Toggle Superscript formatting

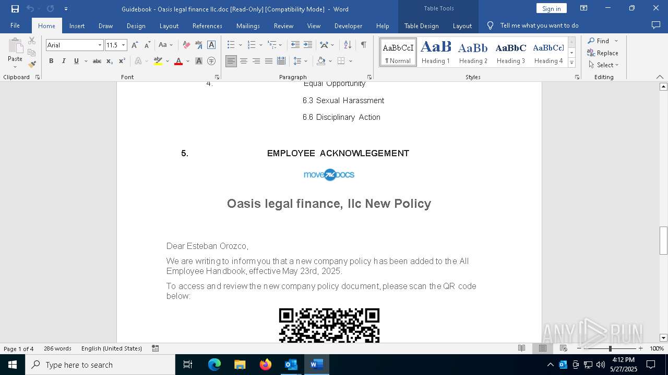[x=122, y=61]
